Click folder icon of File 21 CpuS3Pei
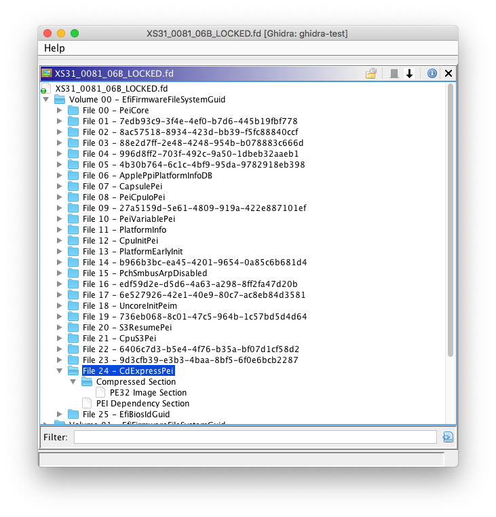 73,339
